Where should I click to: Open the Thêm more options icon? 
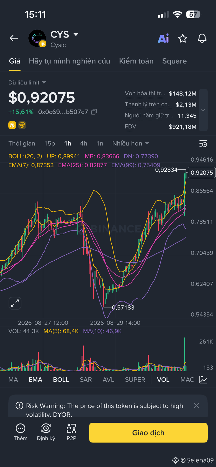(20, 432)
